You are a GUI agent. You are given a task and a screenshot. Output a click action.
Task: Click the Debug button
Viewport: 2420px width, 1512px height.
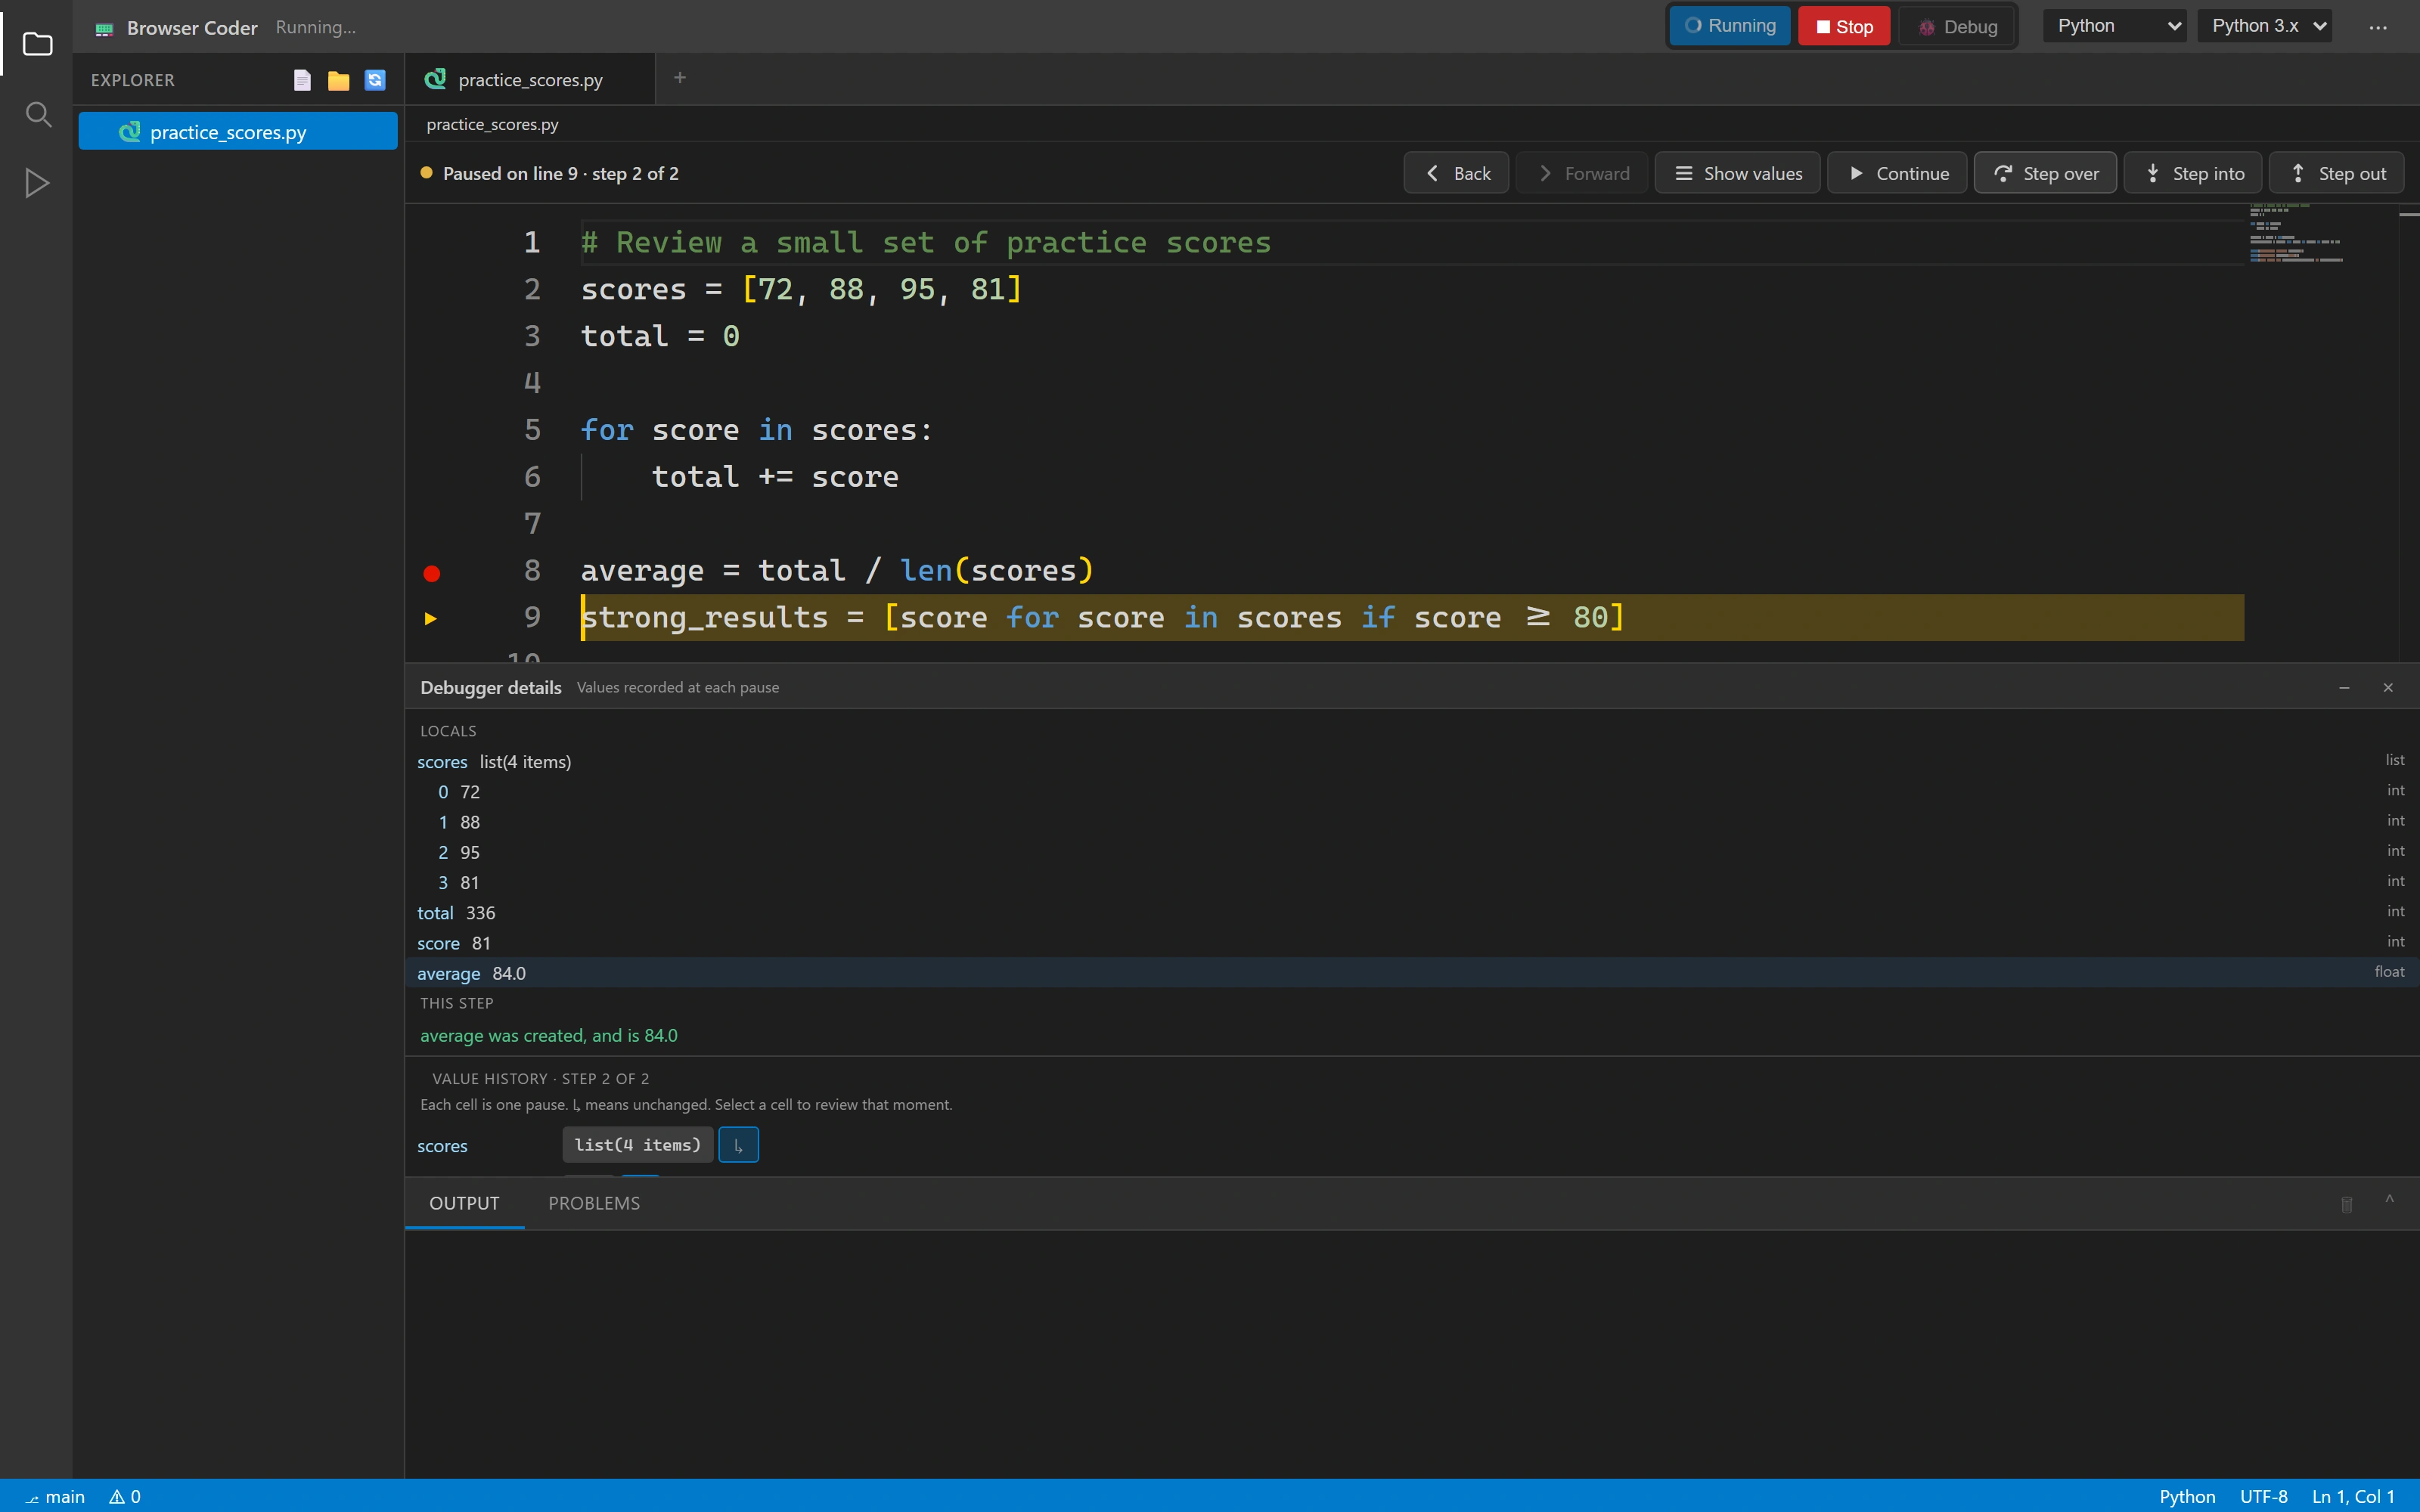click(1958, 26)
